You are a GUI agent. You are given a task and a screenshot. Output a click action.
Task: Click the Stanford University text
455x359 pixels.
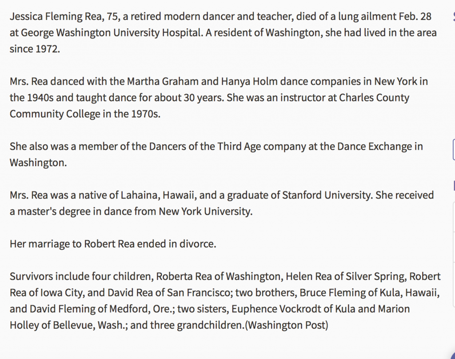click(x=327, y=195)
